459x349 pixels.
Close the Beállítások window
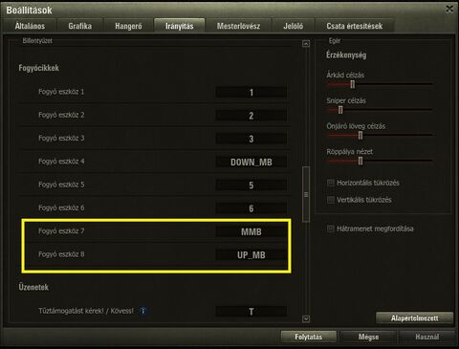pyautogui.click(x=449, y=9)
